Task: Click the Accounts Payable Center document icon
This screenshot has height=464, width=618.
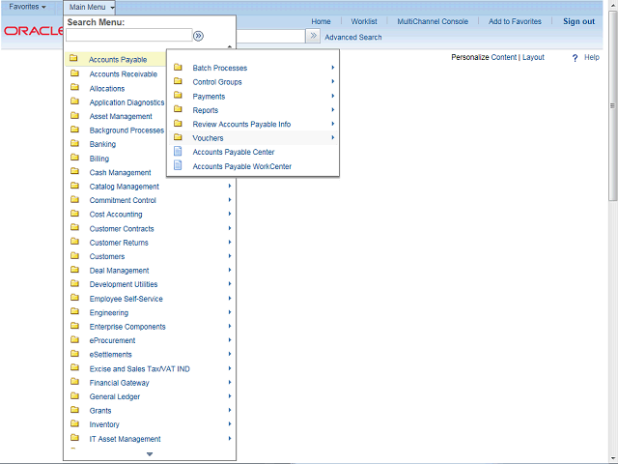Action: coord(178,152)
